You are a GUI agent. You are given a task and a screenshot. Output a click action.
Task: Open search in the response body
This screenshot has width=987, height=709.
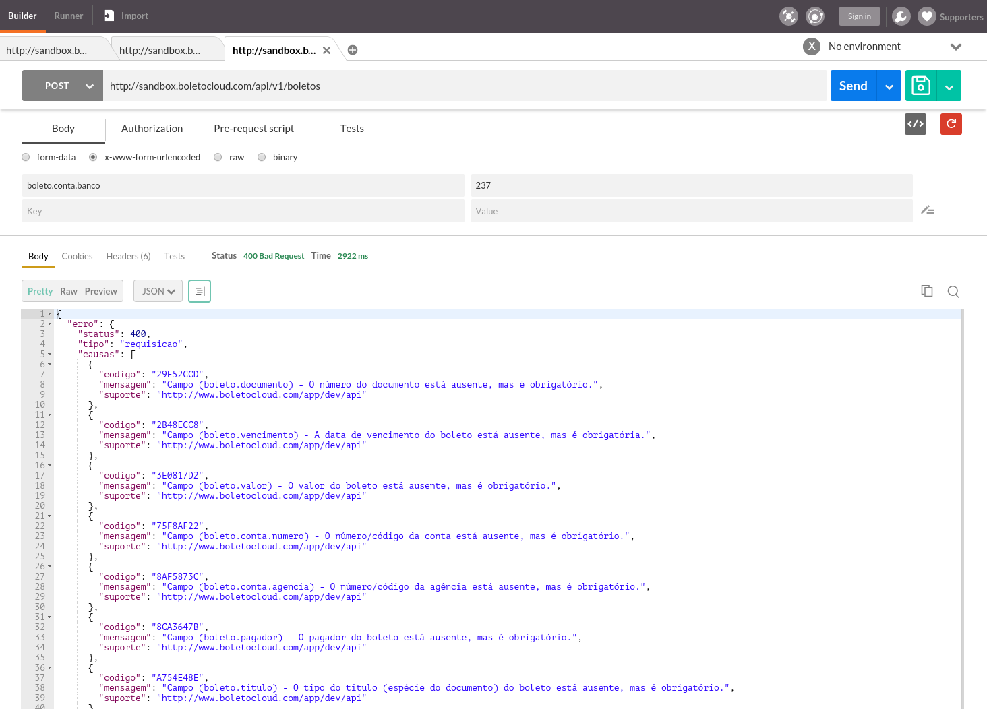coord(953,291)
